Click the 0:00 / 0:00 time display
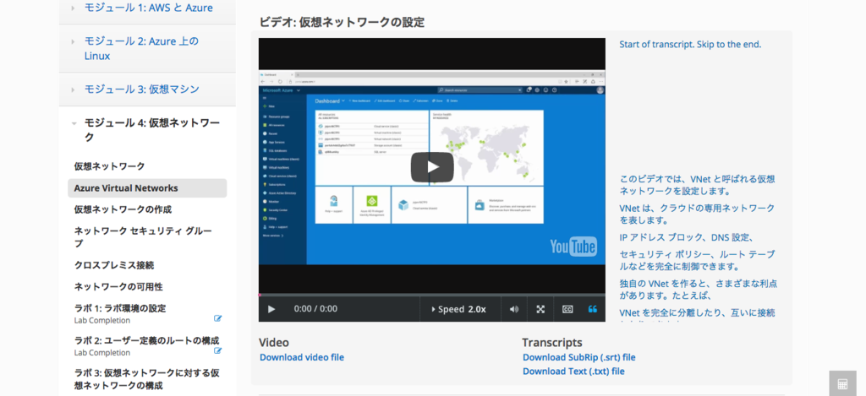The height and width of the screenshot is (396, 866). (315, 309)
